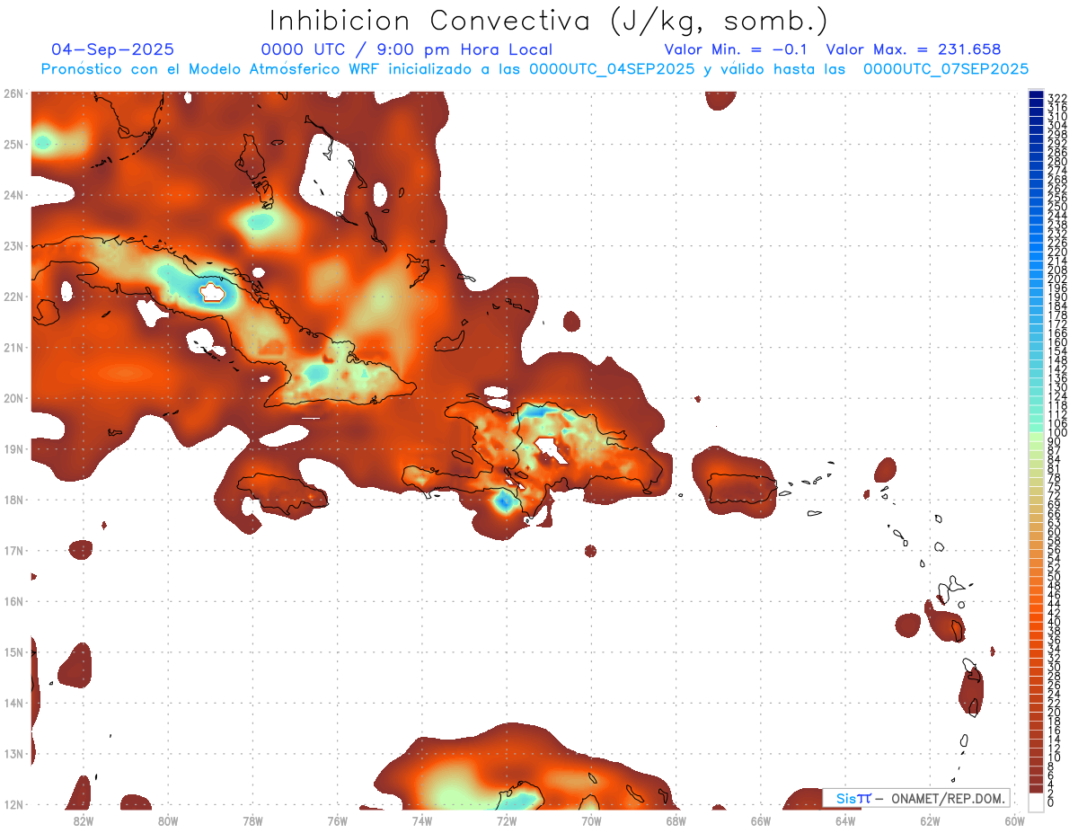Click the 26N latitude axis label
This screenshot has width=1078, height=833.
click(13, 93)
